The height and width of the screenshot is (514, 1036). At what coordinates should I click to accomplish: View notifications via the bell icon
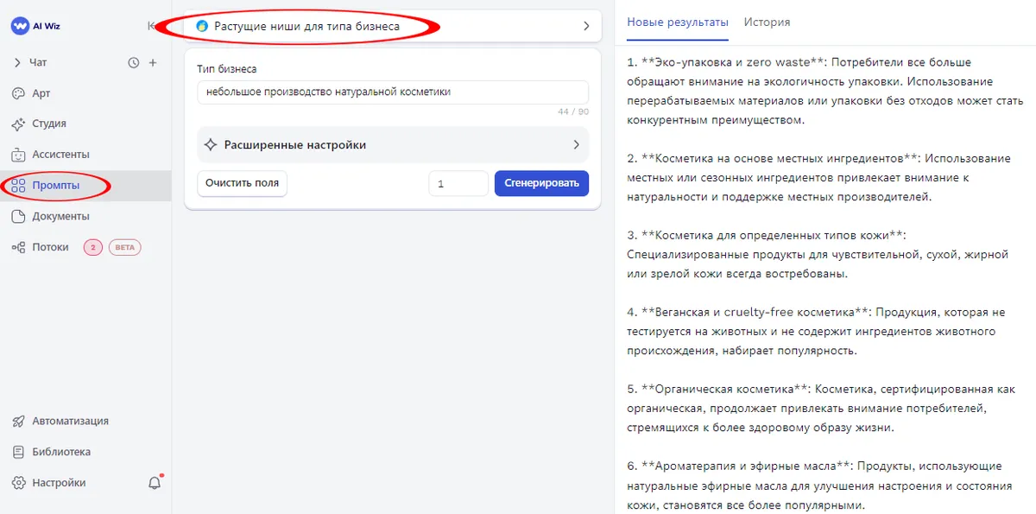pyautogui.click(x=154, y=483)
